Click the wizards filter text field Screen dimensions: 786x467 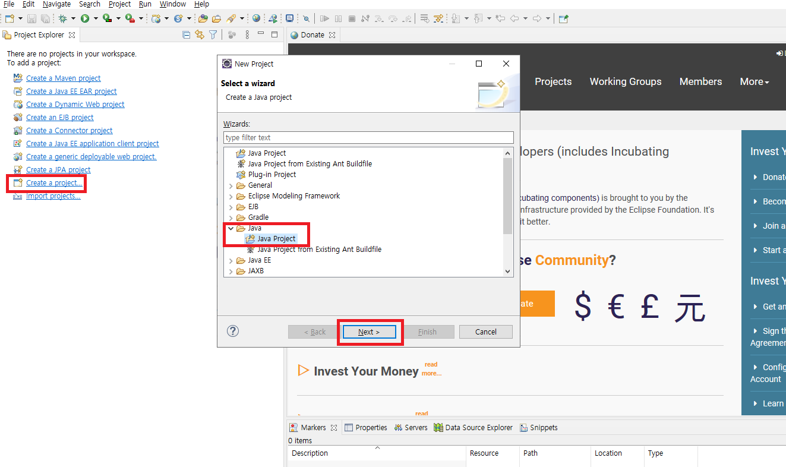(x=368, y=138)
